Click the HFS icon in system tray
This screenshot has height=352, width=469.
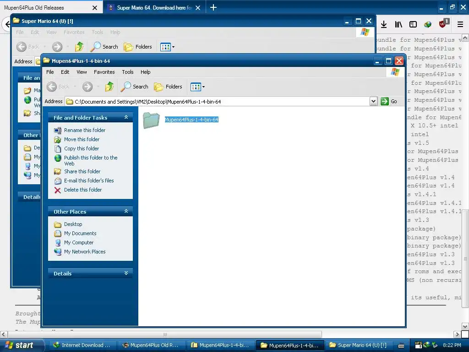(419, 345)
